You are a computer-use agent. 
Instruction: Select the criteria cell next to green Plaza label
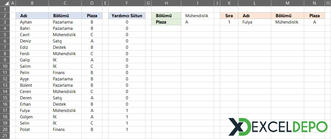point(197,22)
